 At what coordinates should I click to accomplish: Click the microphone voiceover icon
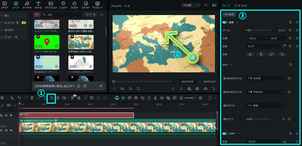[155, 98]
